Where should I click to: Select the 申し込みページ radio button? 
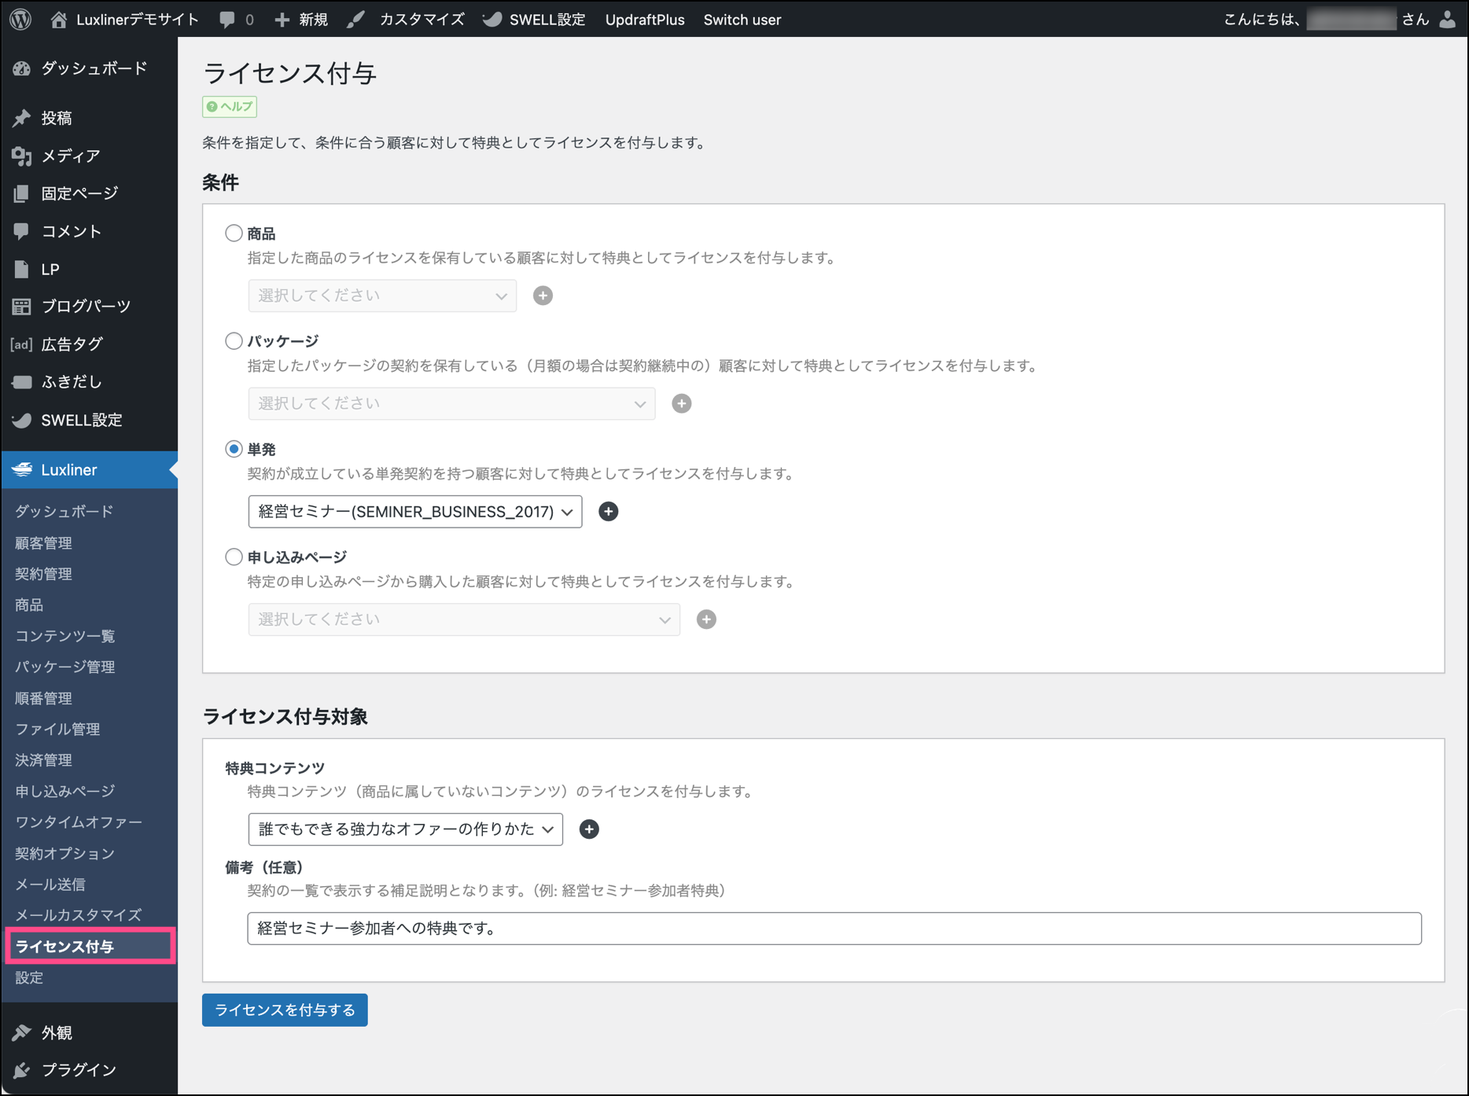coord(234,557)
